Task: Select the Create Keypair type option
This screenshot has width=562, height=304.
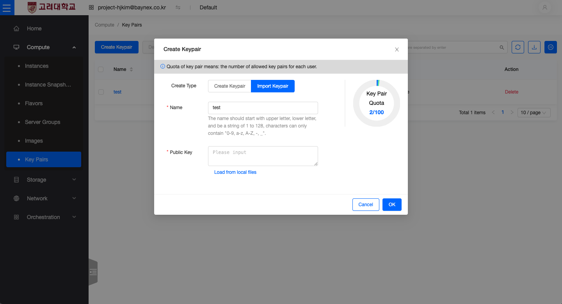Action: (230, 86)
